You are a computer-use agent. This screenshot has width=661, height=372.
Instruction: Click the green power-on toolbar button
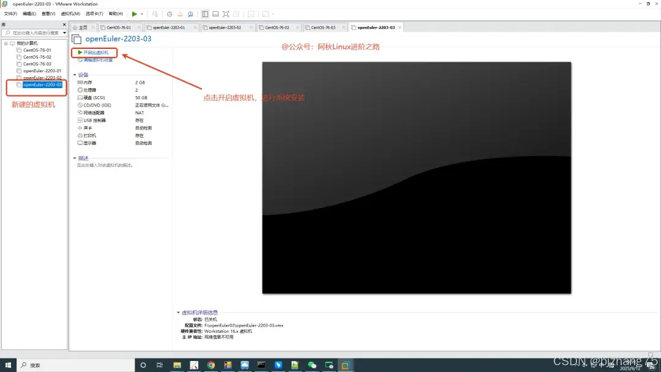click(134, 14)
